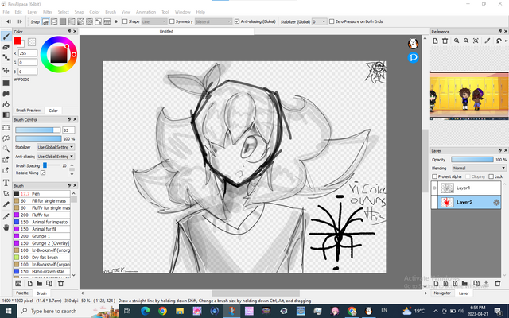Screen dimensions: 509x318
Task: Open File Explorer from the taskbar
Action: (180, 311)
